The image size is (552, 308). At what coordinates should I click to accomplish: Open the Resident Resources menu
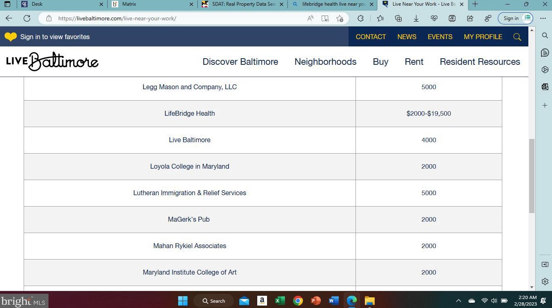(480, 62)
